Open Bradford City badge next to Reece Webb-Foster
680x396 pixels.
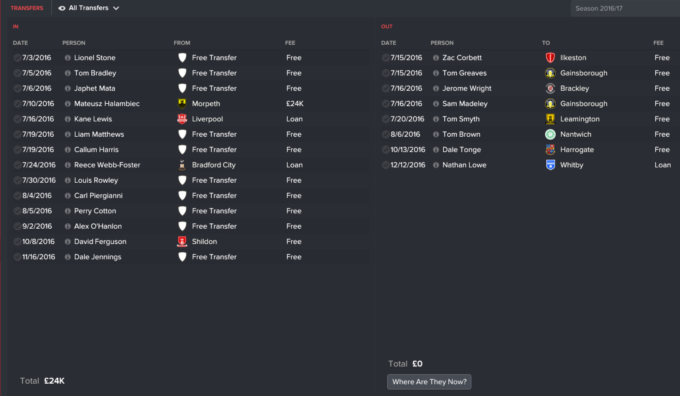pos(182,165)
